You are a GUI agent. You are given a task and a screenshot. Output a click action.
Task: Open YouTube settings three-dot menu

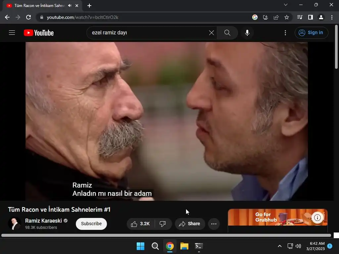(285, 33)
